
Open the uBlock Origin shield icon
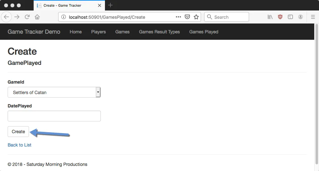280,17
